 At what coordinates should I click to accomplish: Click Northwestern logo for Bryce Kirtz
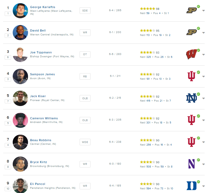(x=191, y=164)
